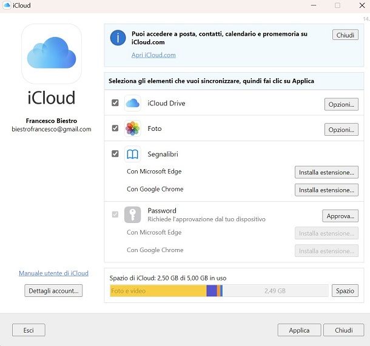Uncheck the Segnalibri checkbox

click(115, 154)
